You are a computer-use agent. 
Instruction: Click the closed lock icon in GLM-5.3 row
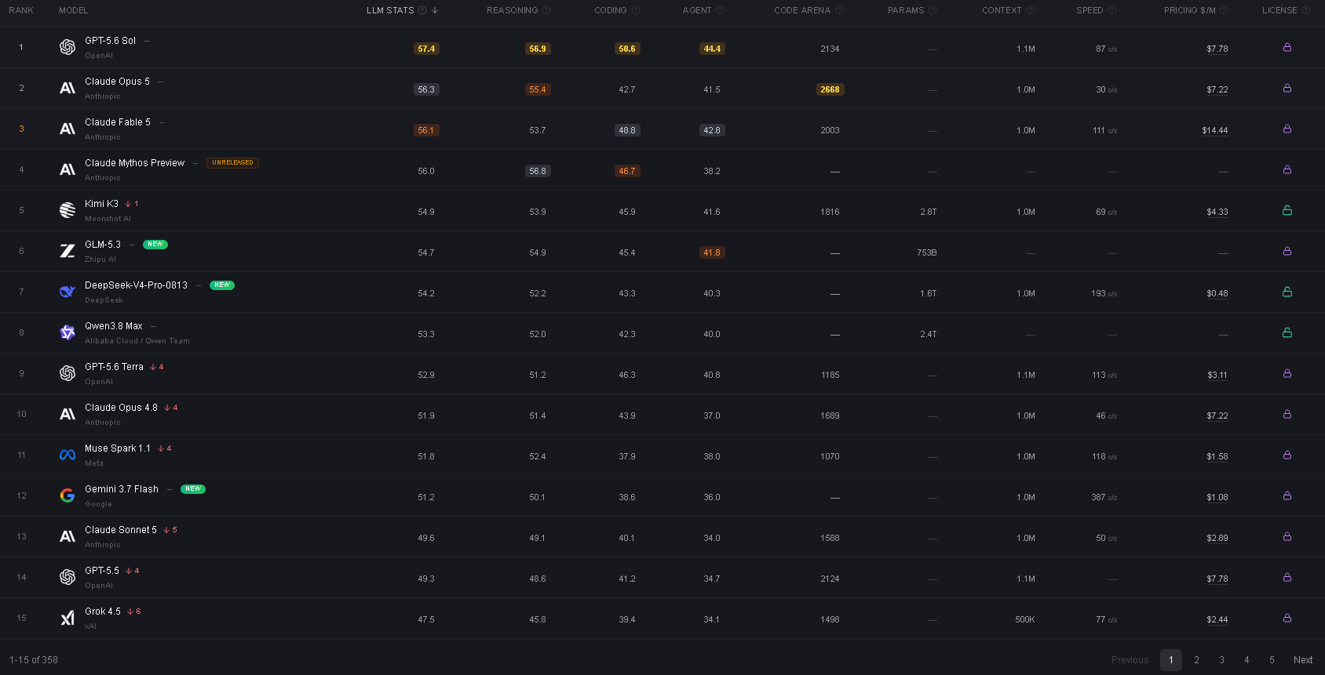(1287, 251)
